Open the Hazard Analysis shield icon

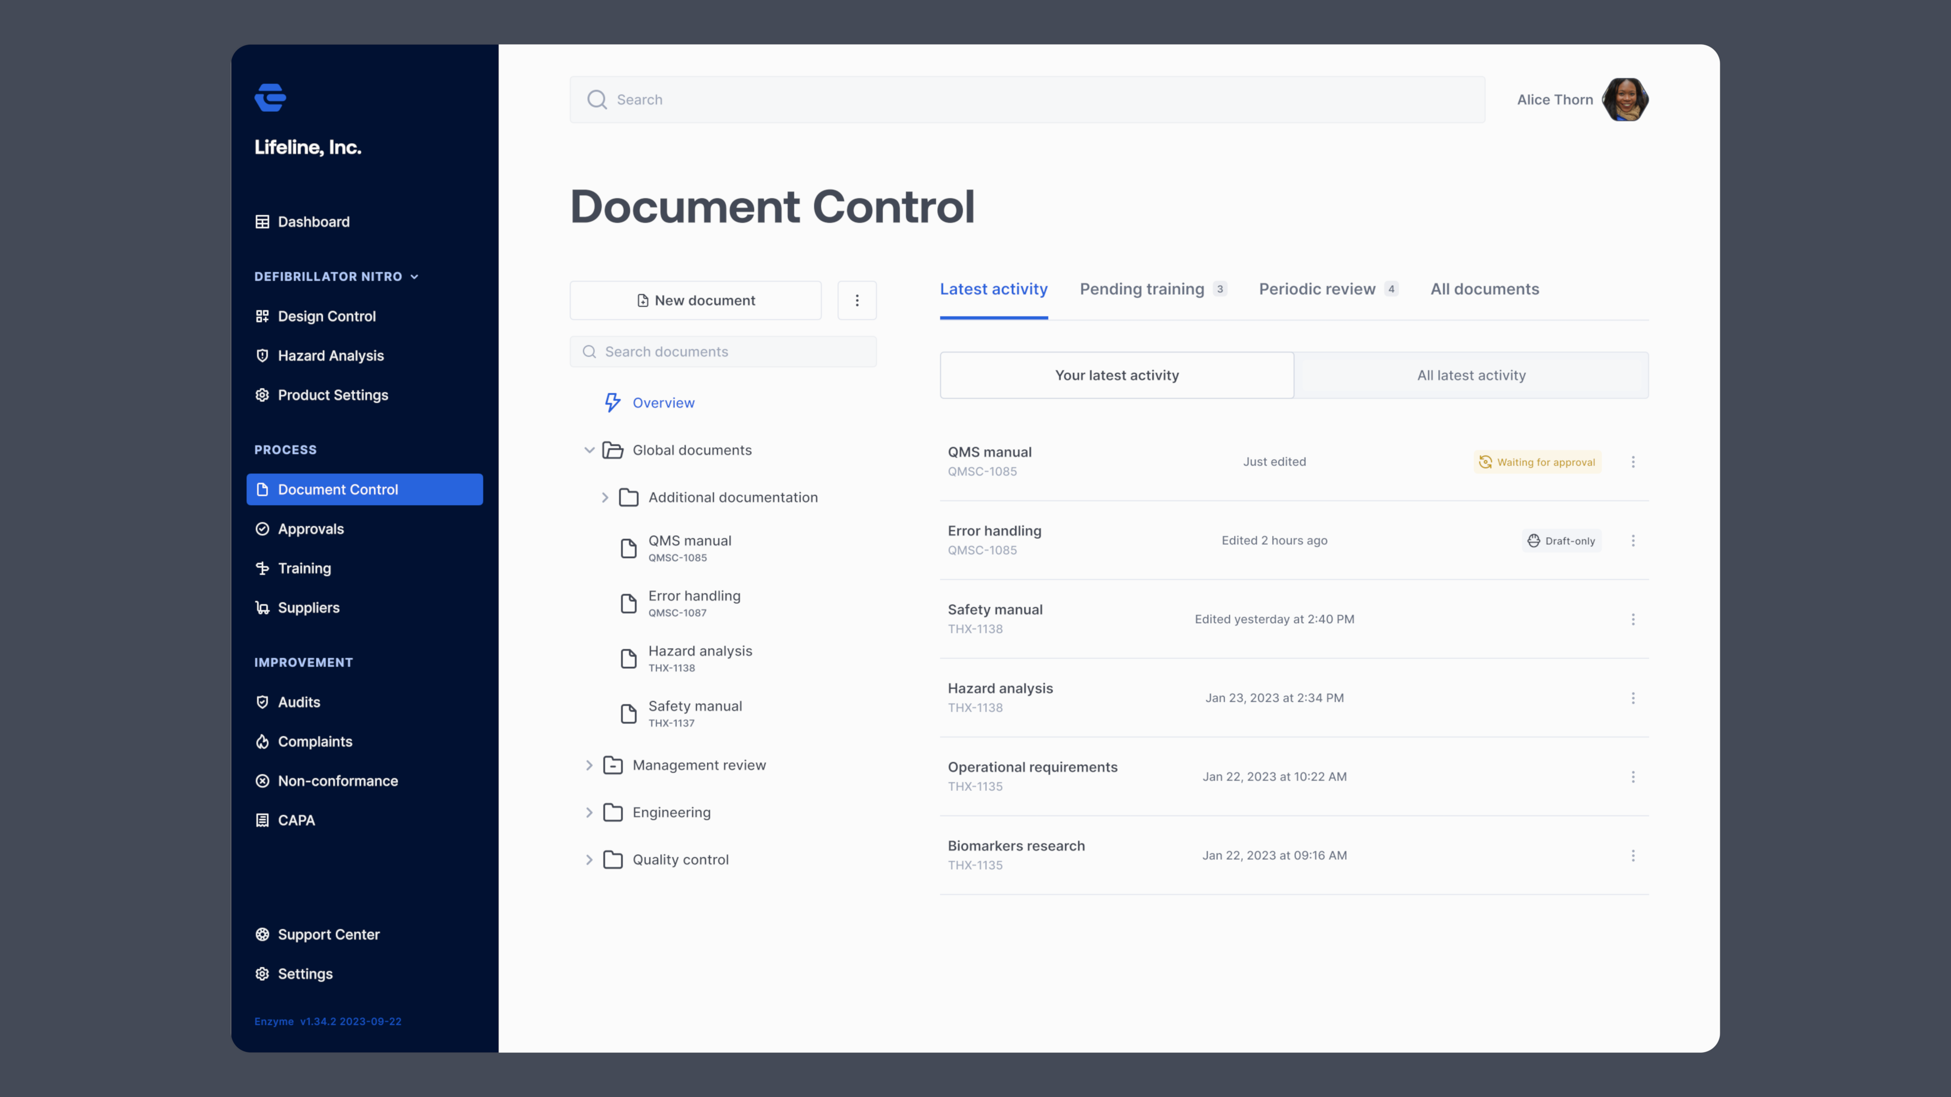point(262,356)
